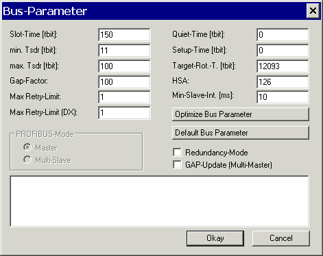Image resolution: width=323 pixels, height=256 pixels.
Task: Click the empty message text area
Action: (159, 201)
